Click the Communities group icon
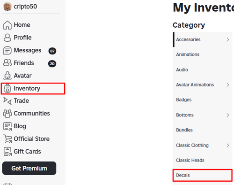The image size is (234, 185). [7, 114]
